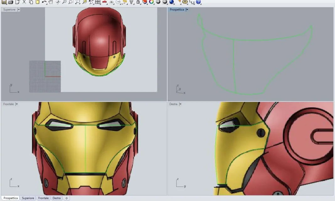Open the Superiore viewport dropdown arrow
The width and height of the screenshot is (335, 201).
coord(19,10)
